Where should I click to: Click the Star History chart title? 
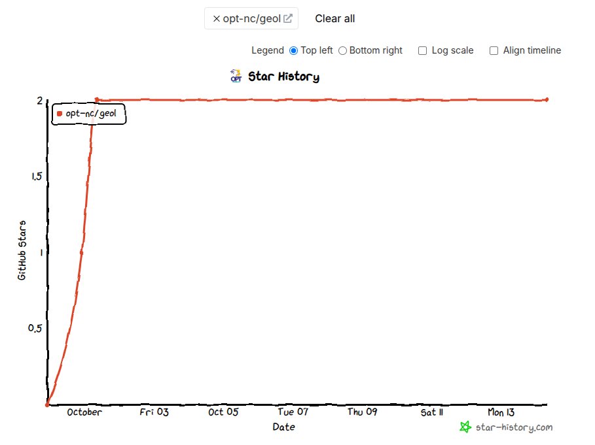point(283,76)
